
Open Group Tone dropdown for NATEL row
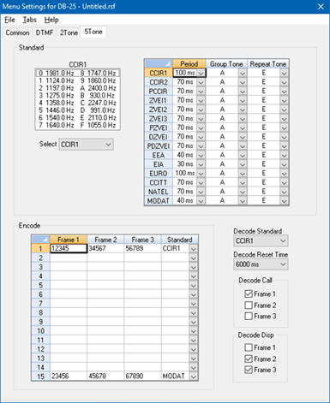point(243,192)
